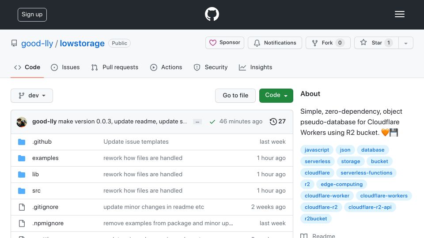Click the examples folder icon
The width and height of the screenshot is (424, 238).
22,158
